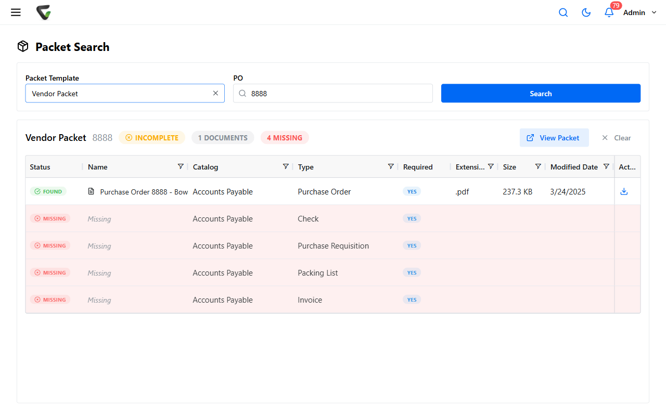
Task: Download the Purchase Order 8888 document
Action: [624, 191]
